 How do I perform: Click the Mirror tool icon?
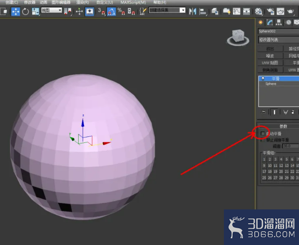coord(193,12)
